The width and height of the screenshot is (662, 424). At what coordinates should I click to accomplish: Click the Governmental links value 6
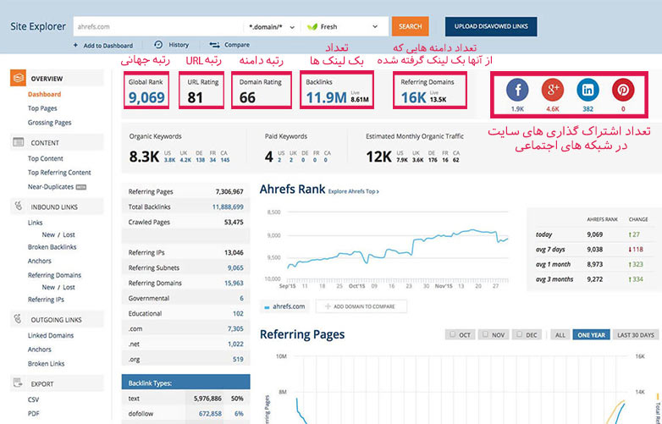click(241, 298)
